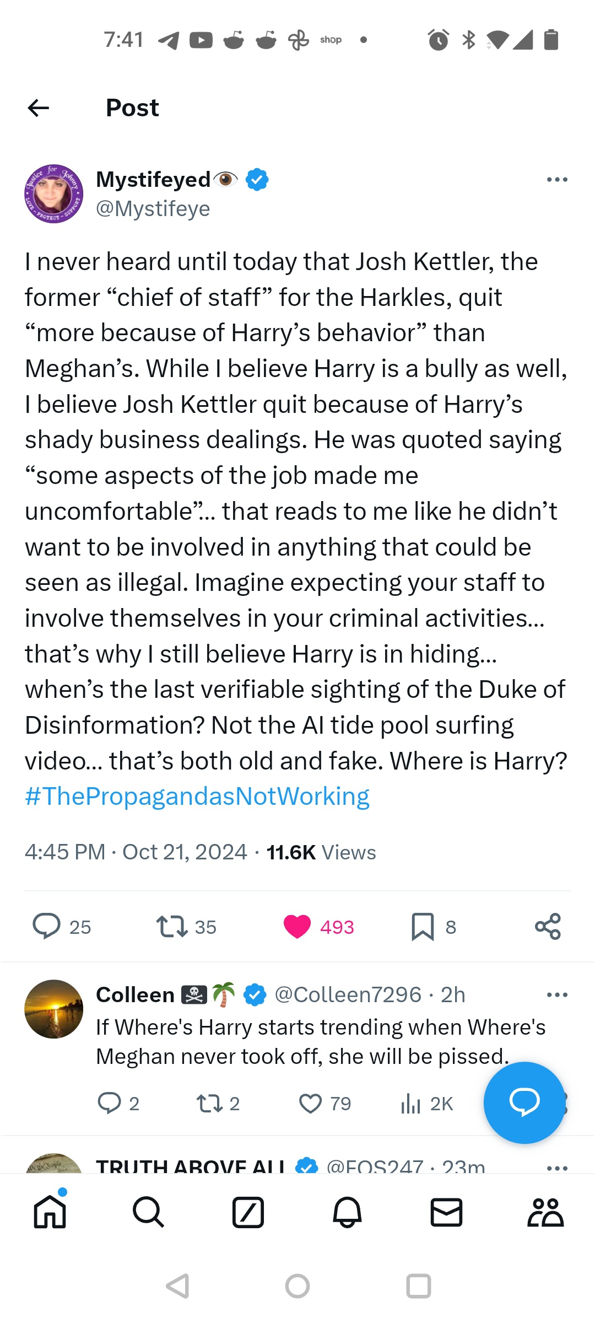The height and width of the screenshot is (1323, 595).
Task: Repost Colleen's reply
Action: click(x=209, y=1104)
